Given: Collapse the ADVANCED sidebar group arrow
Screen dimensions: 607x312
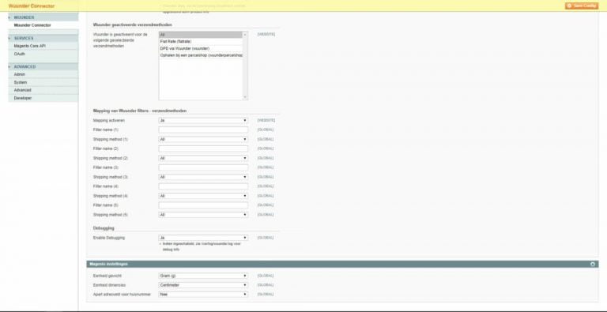Looking at the screenshot, I should [9, 66].
